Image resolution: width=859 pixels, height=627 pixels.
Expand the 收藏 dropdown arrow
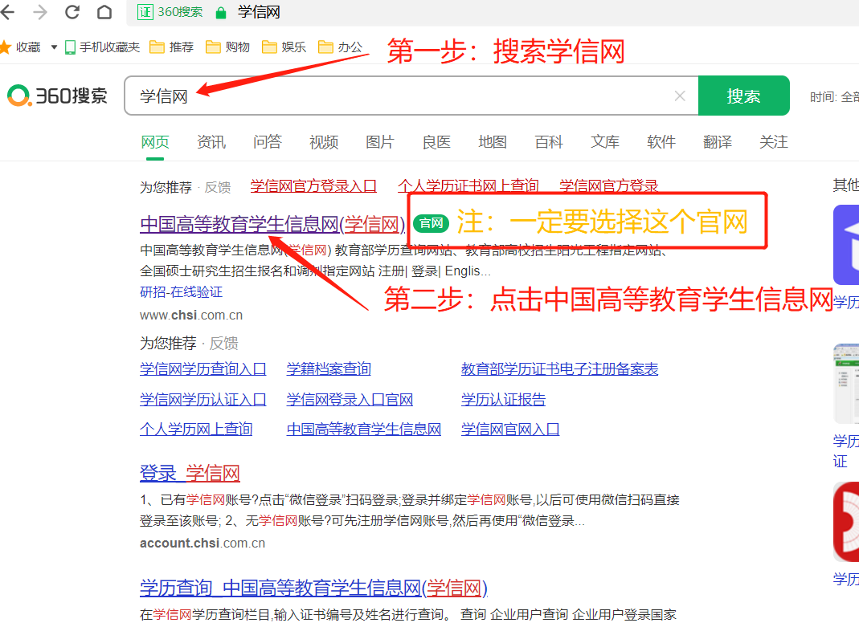tap(54, 47)
